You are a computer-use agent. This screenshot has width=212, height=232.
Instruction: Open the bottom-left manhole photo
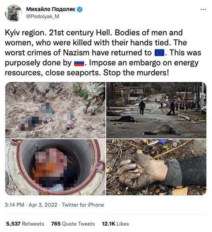pos(56,167)
